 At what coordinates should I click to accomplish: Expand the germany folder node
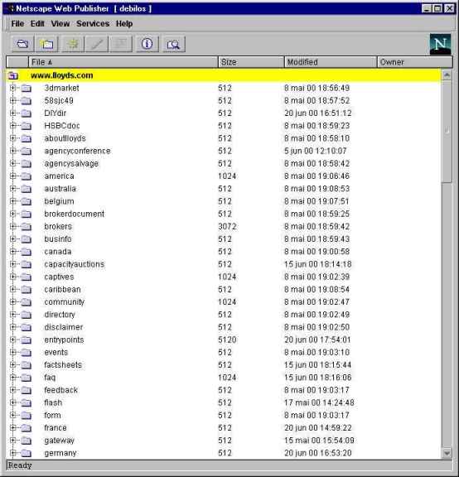[12, 453]
